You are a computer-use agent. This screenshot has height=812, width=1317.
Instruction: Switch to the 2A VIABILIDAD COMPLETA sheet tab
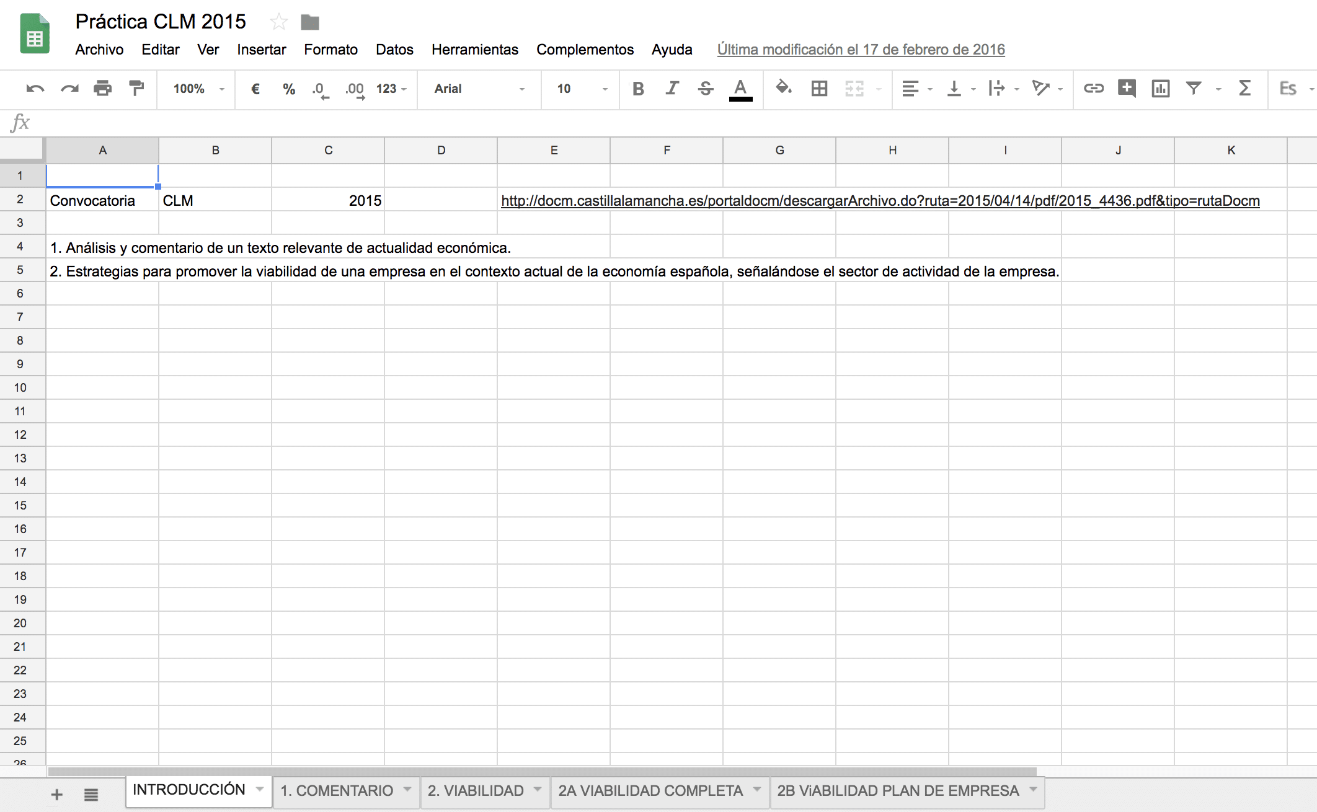click(650, 791)
